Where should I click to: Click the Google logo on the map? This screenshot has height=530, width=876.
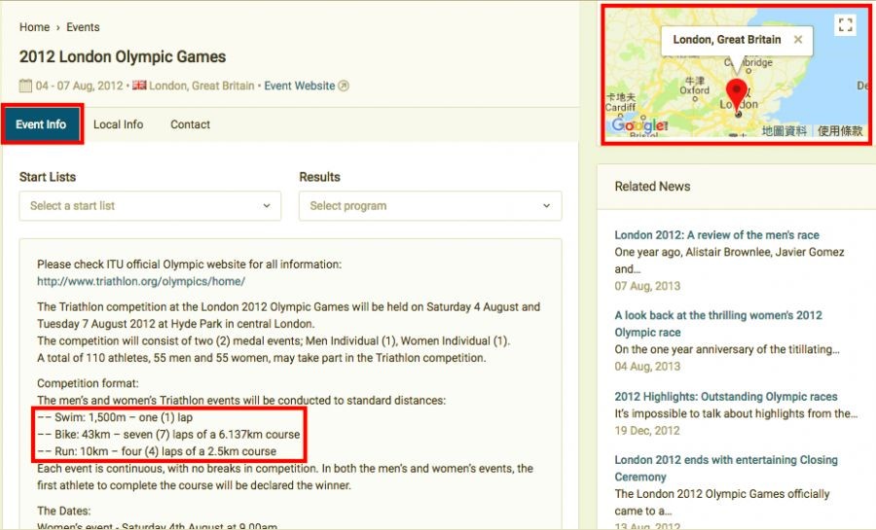coord(639,125)
